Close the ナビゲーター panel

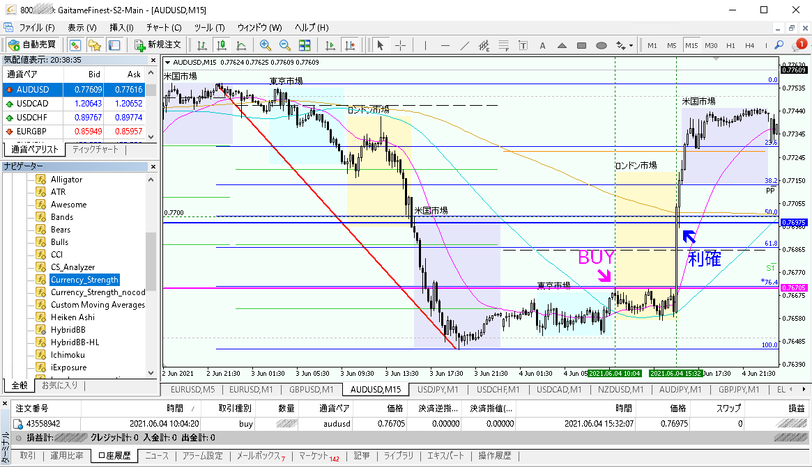(x=153, y=166)
